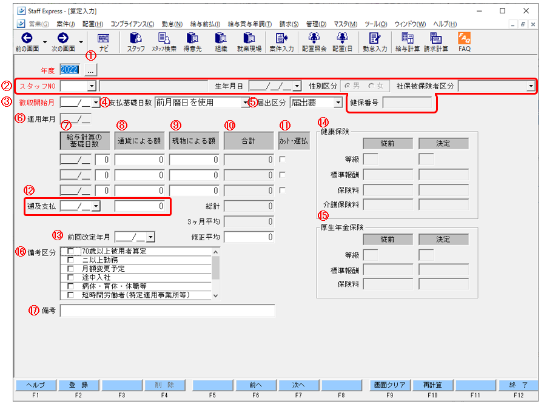Check 短時間労働者(特定適用事業所等) option
Screen dimensions: 541x404
70,295
